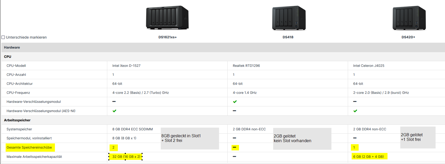Click DS418 dash for Maximale Arbeitsspeicherkapazität

pyautogui.click(x=234, y=156)
